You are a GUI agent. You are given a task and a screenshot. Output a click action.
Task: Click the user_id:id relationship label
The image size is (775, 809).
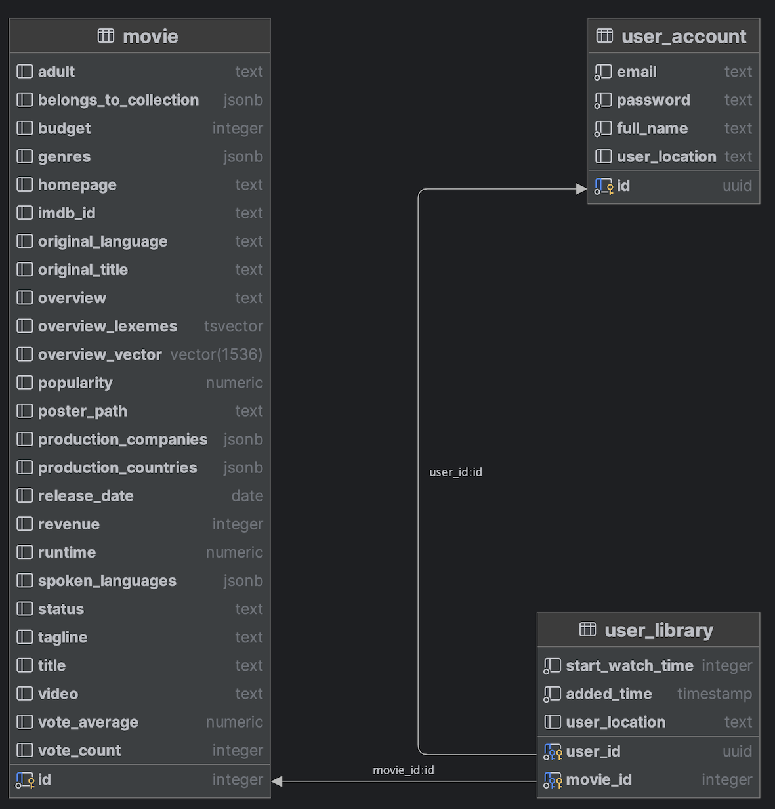(455, 472)
